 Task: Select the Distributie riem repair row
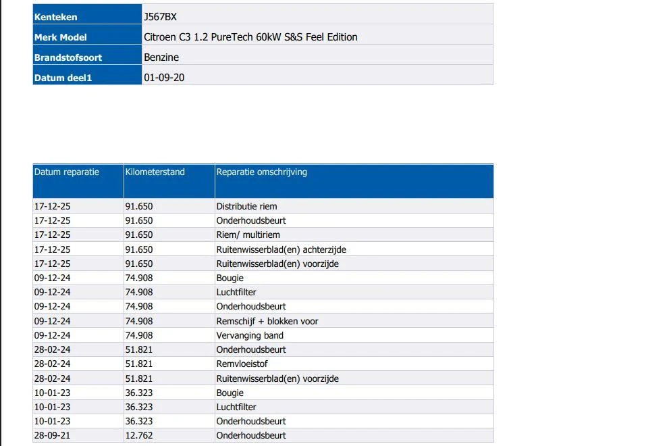click(263, 206)
